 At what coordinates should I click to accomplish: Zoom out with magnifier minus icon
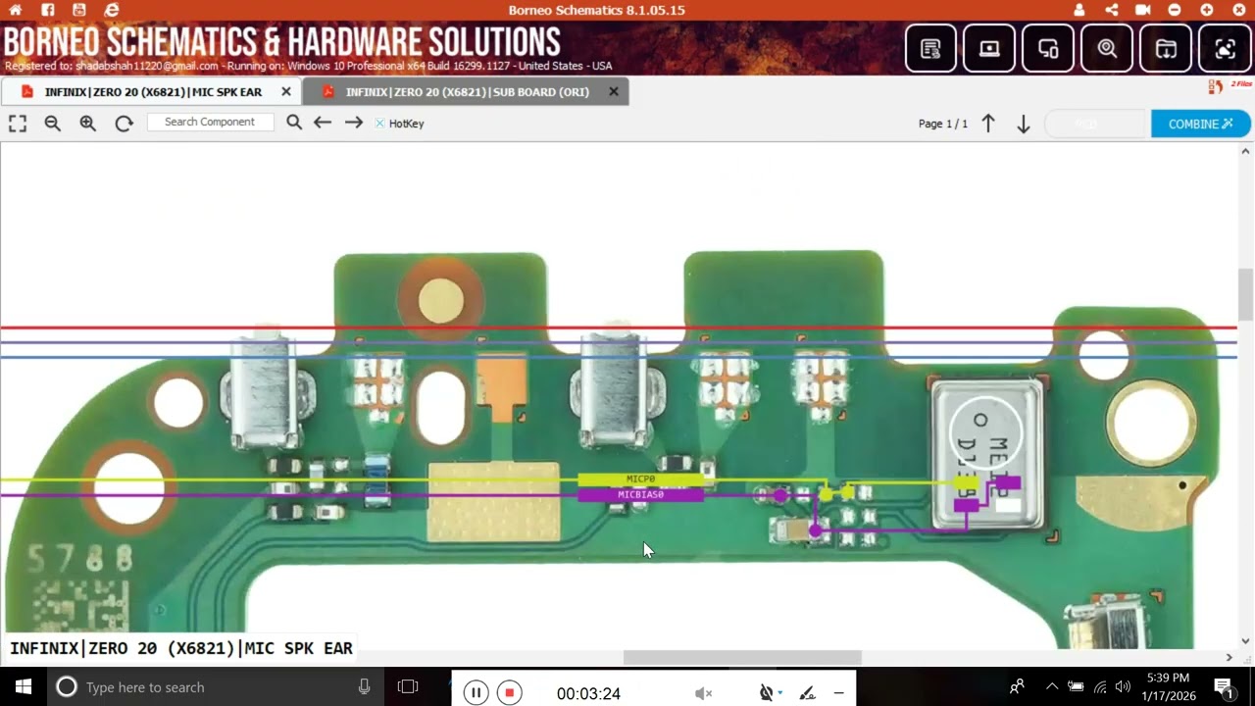click(x=53, y=124)
